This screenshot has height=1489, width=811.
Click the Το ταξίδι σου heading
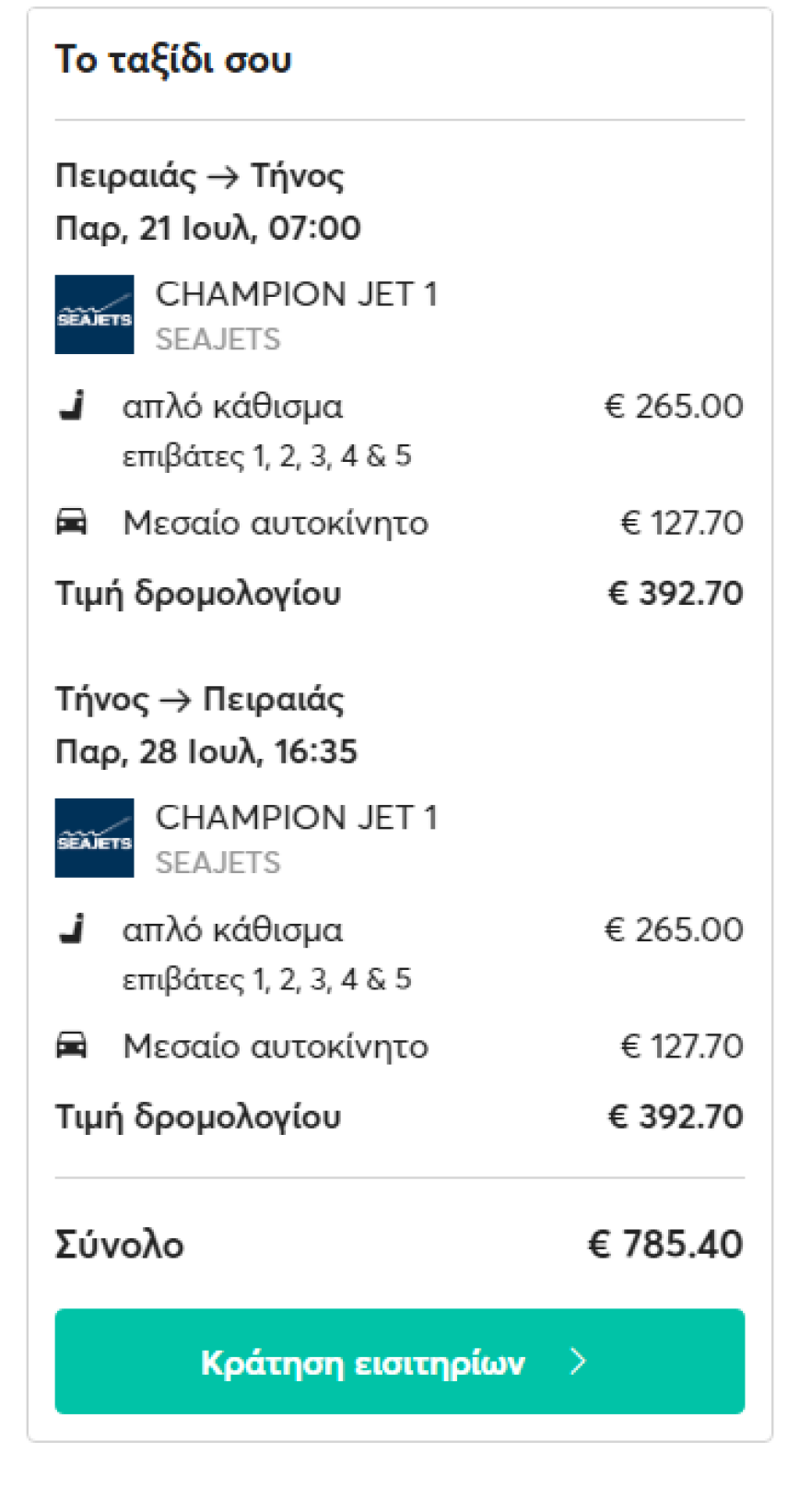coord(173,60)
